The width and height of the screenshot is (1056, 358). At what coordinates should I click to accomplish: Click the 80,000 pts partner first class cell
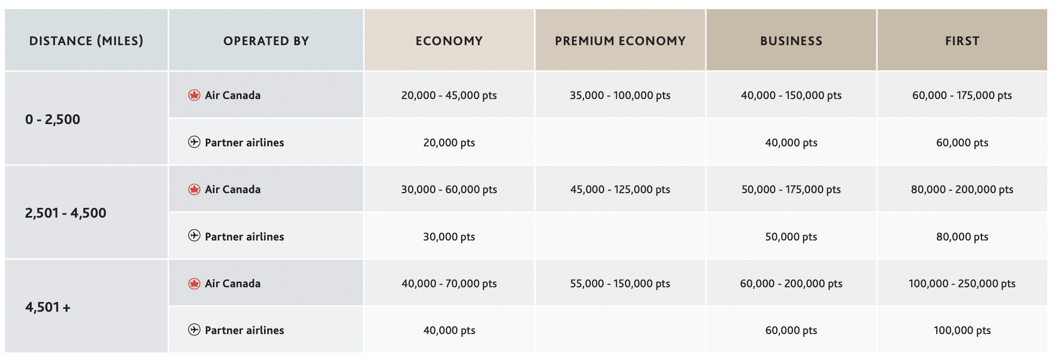pyautogui.click(x=962, y=237)
